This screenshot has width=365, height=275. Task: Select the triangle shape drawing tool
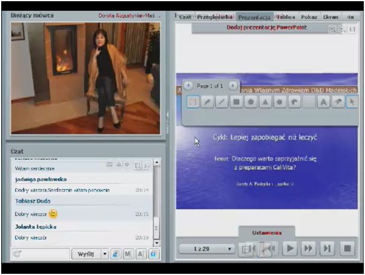(265, 102)
